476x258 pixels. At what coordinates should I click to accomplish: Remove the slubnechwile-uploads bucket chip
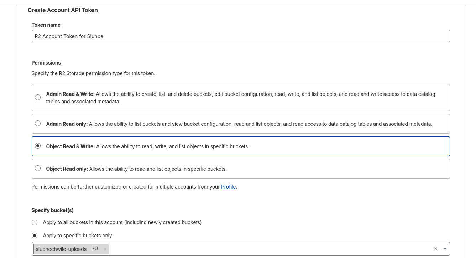(105, 249)
